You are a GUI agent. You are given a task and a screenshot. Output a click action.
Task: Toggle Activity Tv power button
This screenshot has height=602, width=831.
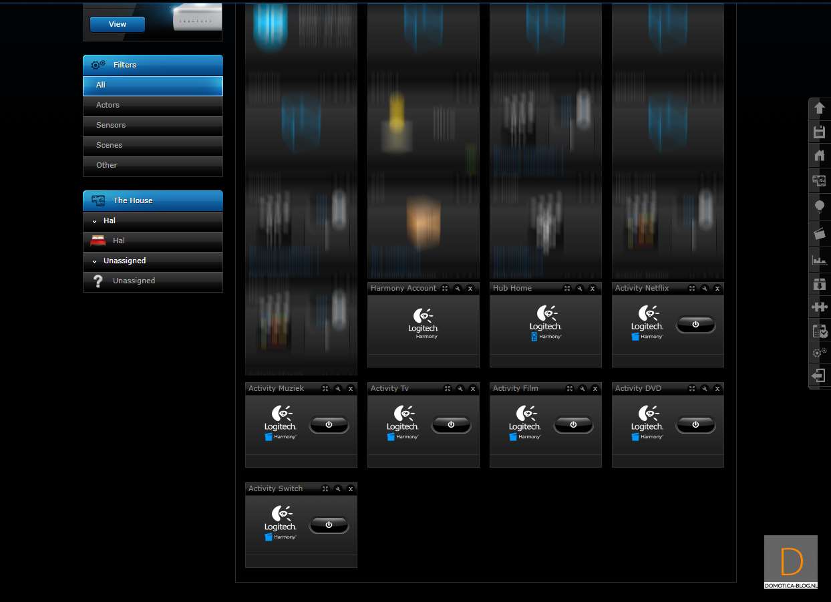[x=451, y=425]
